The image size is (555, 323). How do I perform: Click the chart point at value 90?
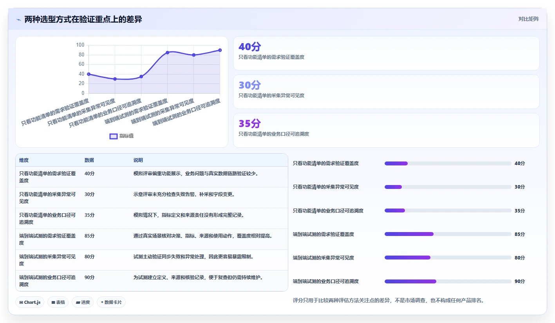coord(220,50)
